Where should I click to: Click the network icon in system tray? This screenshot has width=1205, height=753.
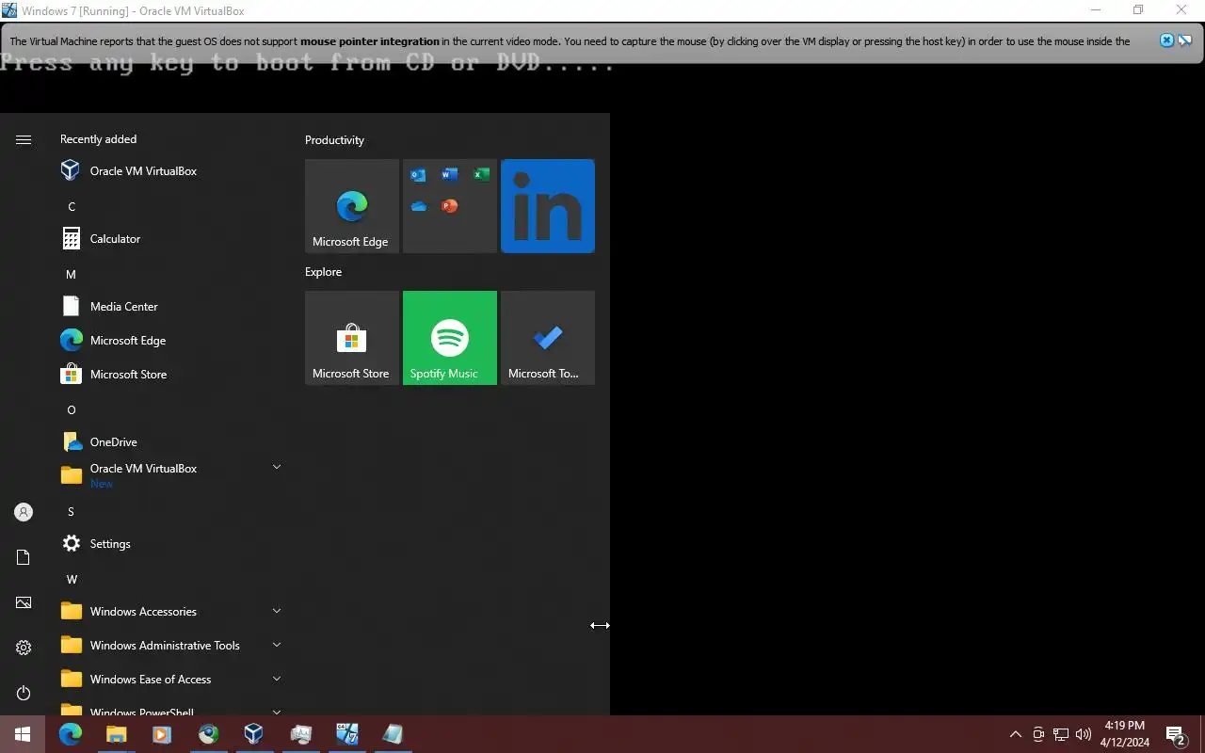pyautogui.click(x=1061, y=734)
